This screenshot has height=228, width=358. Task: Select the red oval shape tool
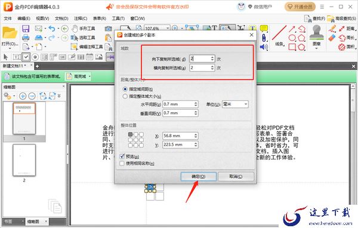coord(292,38)
